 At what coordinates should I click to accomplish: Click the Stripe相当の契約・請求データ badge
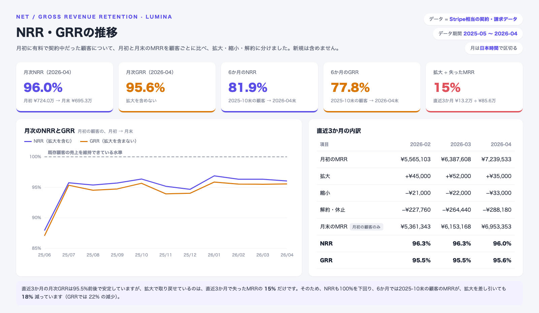point(473,19)
